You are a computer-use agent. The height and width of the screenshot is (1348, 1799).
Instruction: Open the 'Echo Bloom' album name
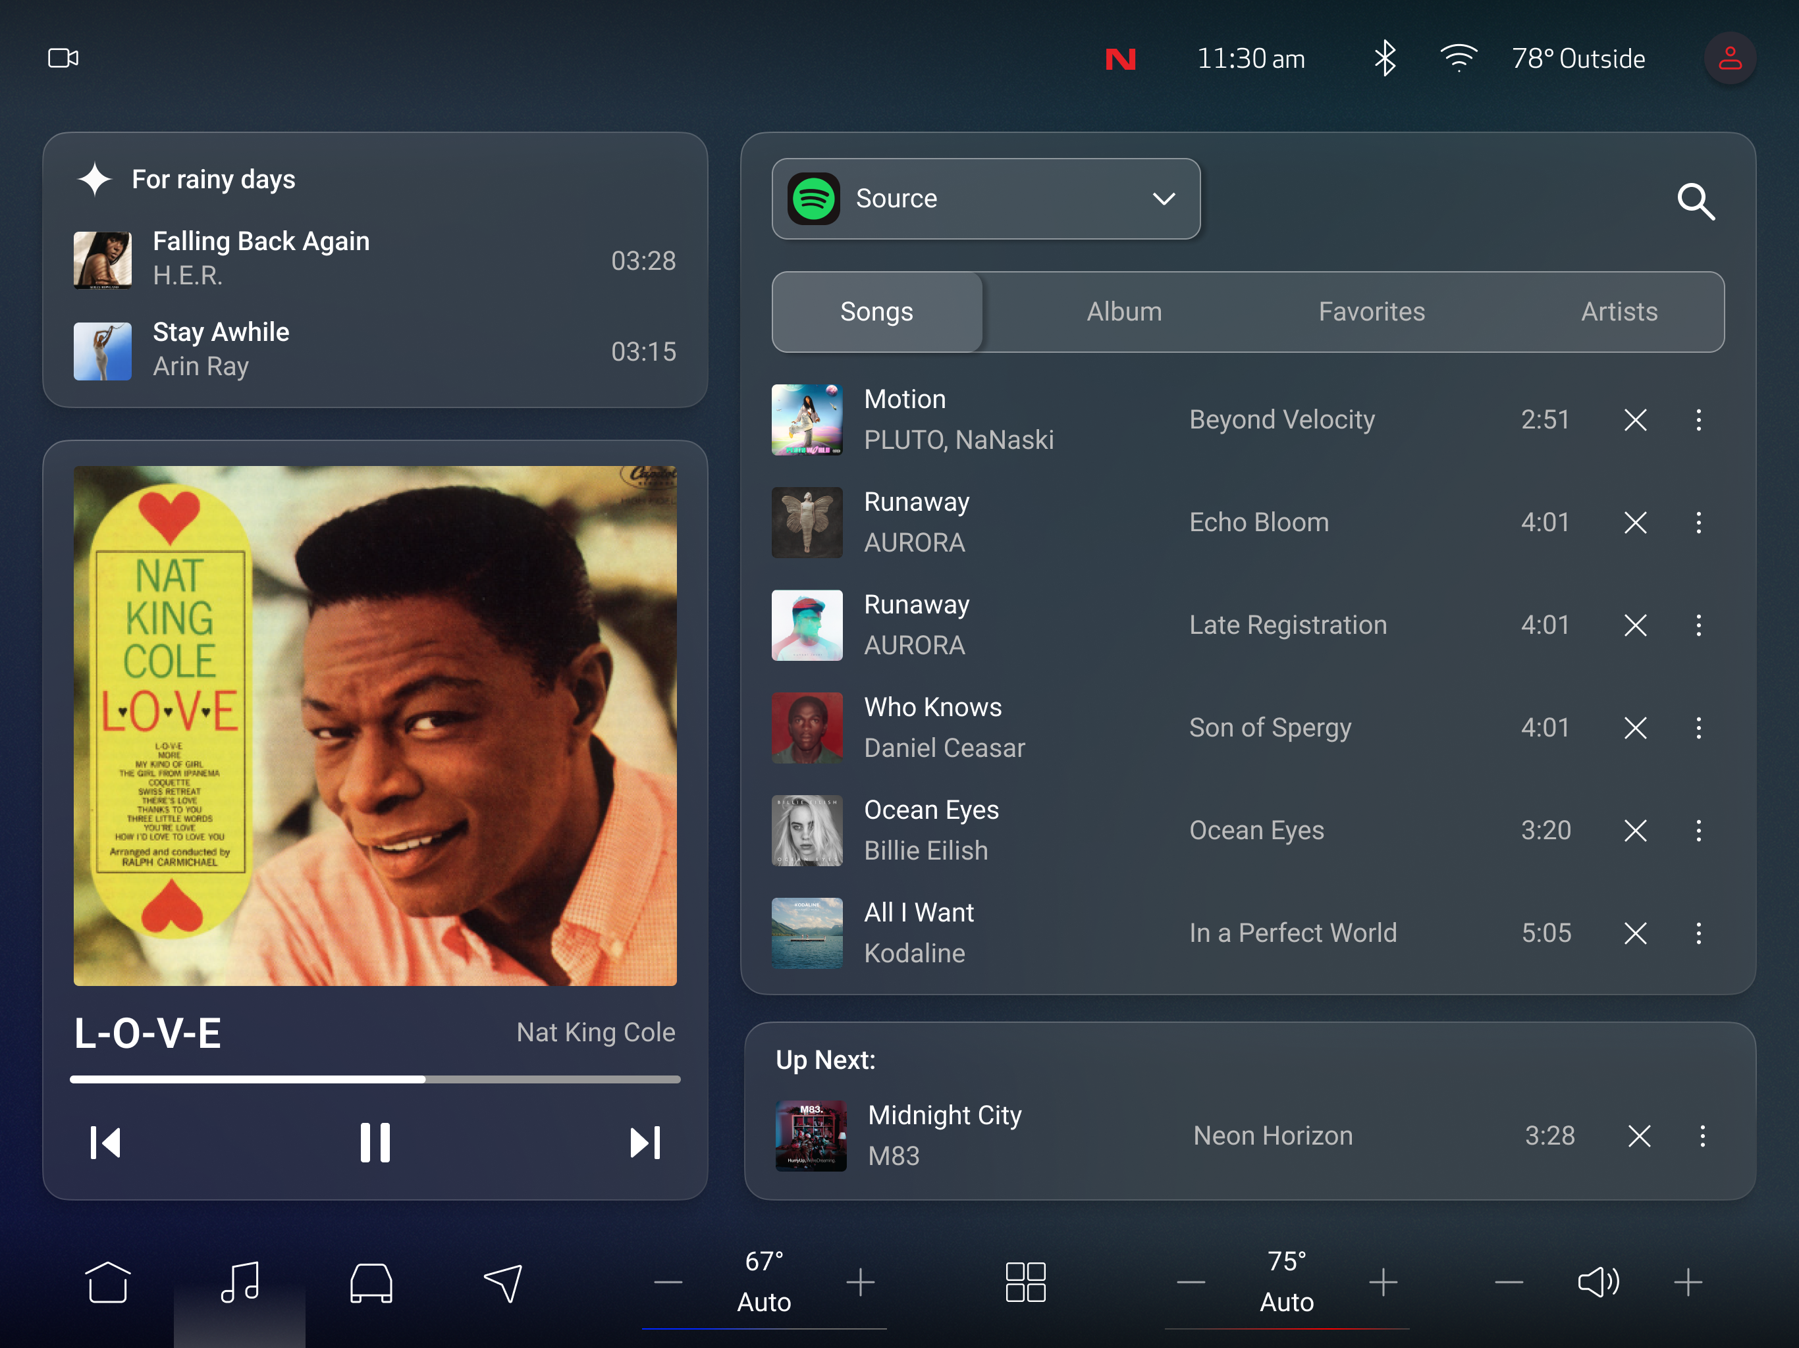tap(1258, 523)
